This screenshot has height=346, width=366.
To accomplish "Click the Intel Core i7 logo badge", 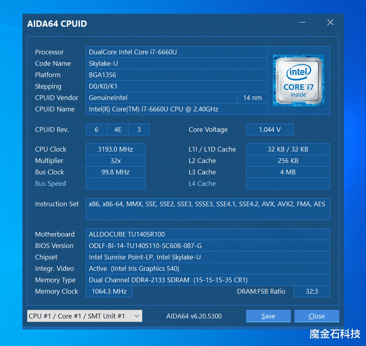I will coord(298,81).
